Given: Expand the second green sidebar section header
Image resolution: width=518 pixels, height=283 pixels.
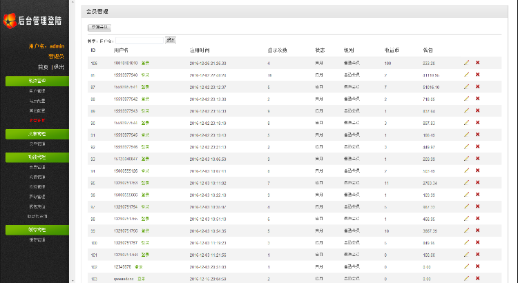Looking at the screenshot, I should 37,134.
